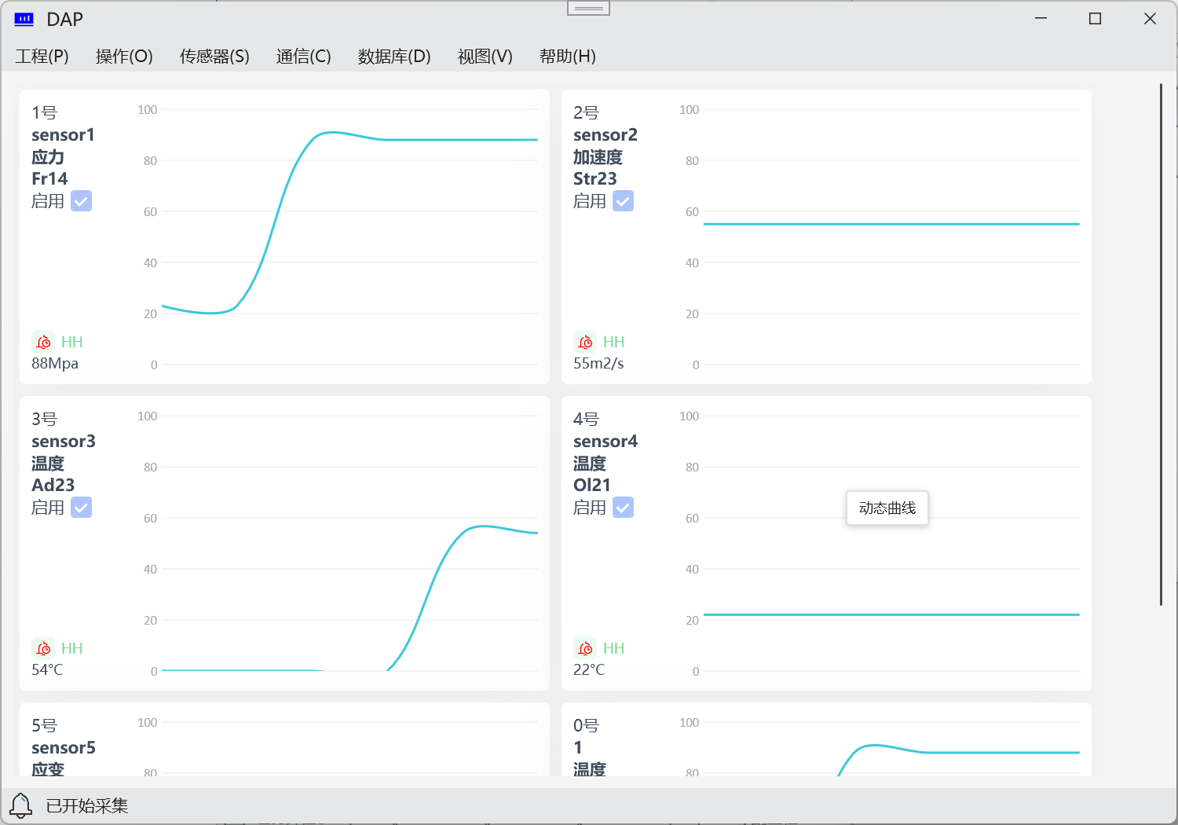
Task: Click the 55m2/s value on sensor2 card
Action: 598,364
